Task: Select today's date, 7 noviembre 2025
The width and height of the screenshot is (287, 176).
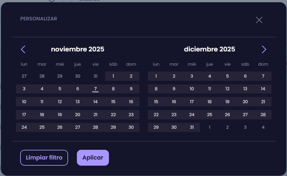Action: pyautogui.click(x=96, y=89)
